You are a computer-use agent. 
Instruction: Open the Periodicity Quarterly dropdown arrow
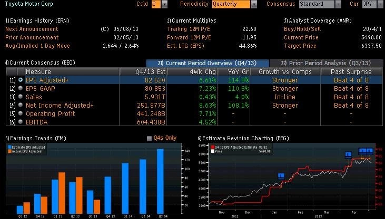[254, 4]
